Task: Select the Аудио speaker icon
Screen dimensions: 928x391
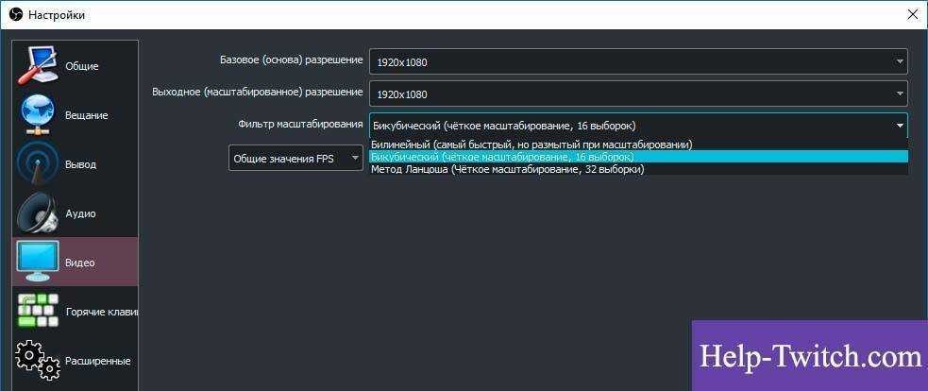Action: tap(37, 213)
